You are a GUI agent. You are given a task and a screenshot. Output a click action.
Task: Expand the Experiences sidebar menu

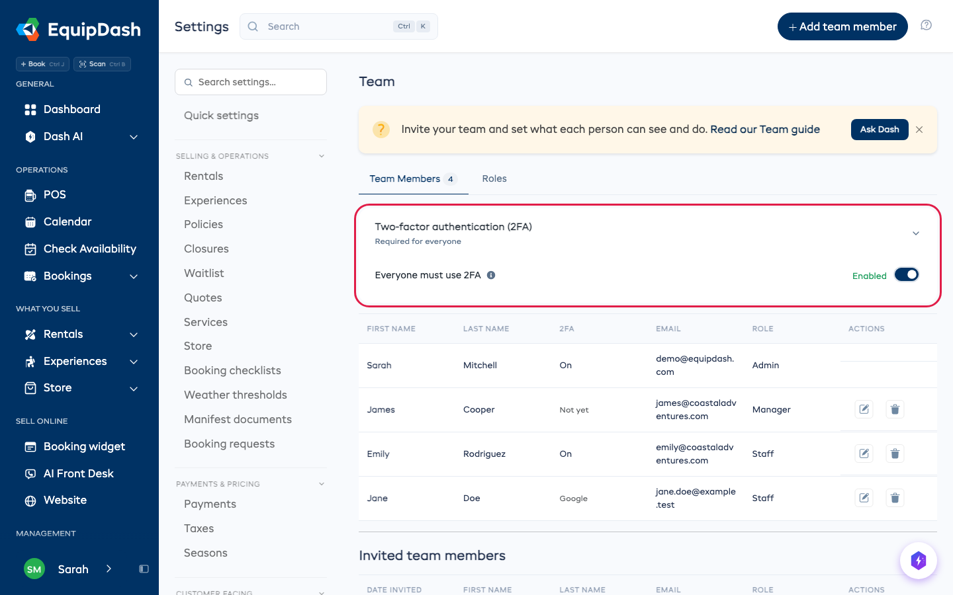pos(134,362)
